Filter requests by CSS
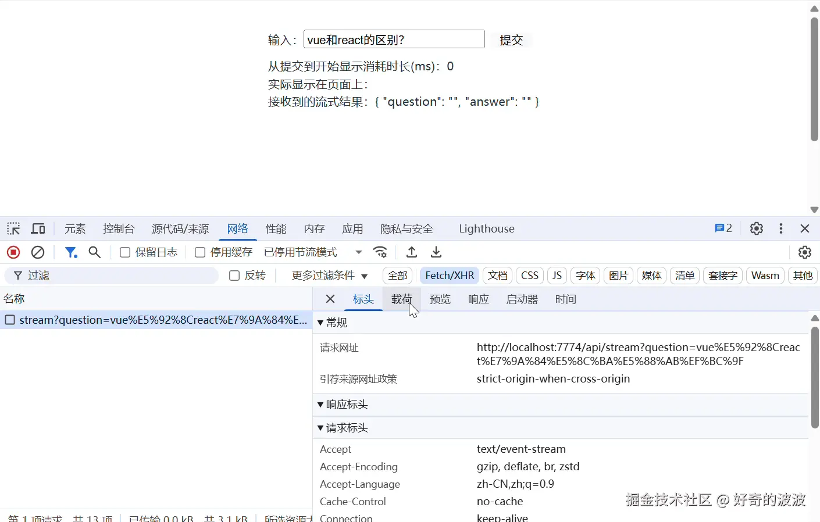Viewport: 820px width, 522px height. (530, 276)
